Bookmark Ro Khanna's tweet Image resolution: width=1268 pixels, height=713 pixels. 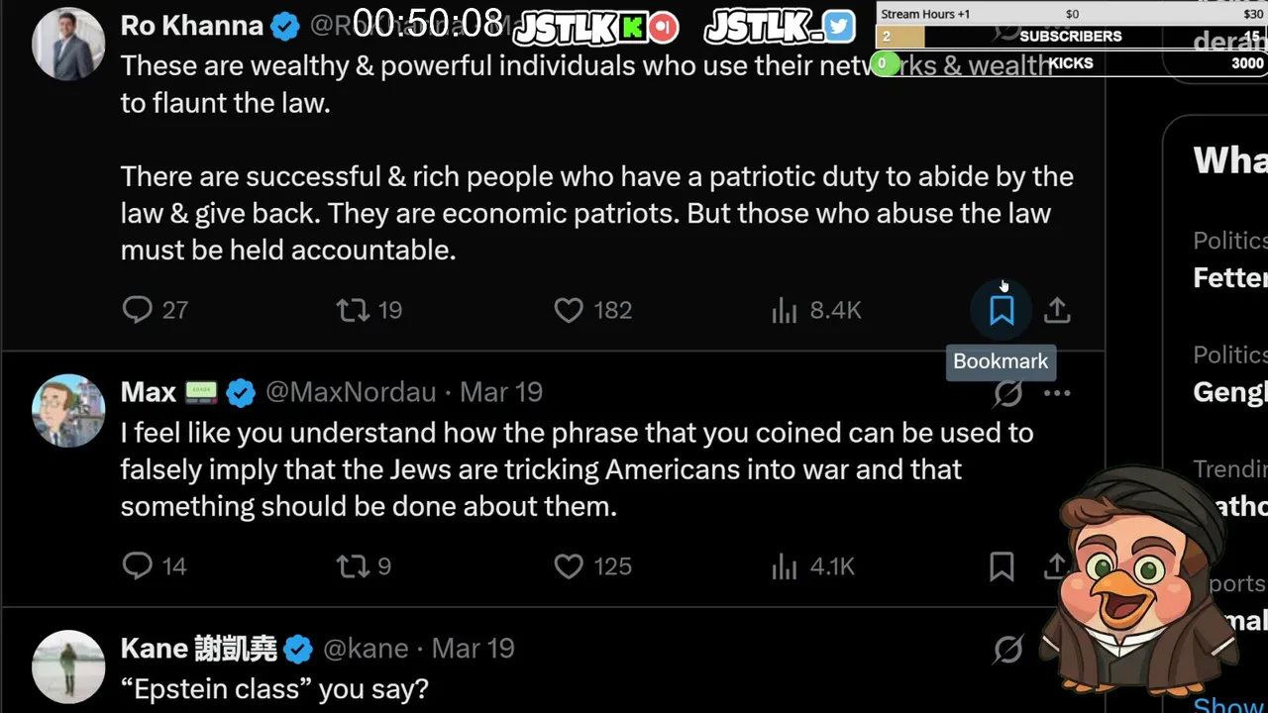(1002, 311)
